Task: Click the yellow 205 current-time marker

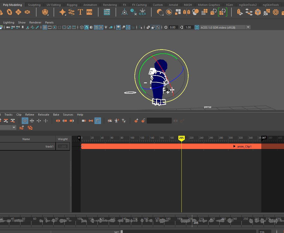Action: pyautogui.click(x=181, y=138)
